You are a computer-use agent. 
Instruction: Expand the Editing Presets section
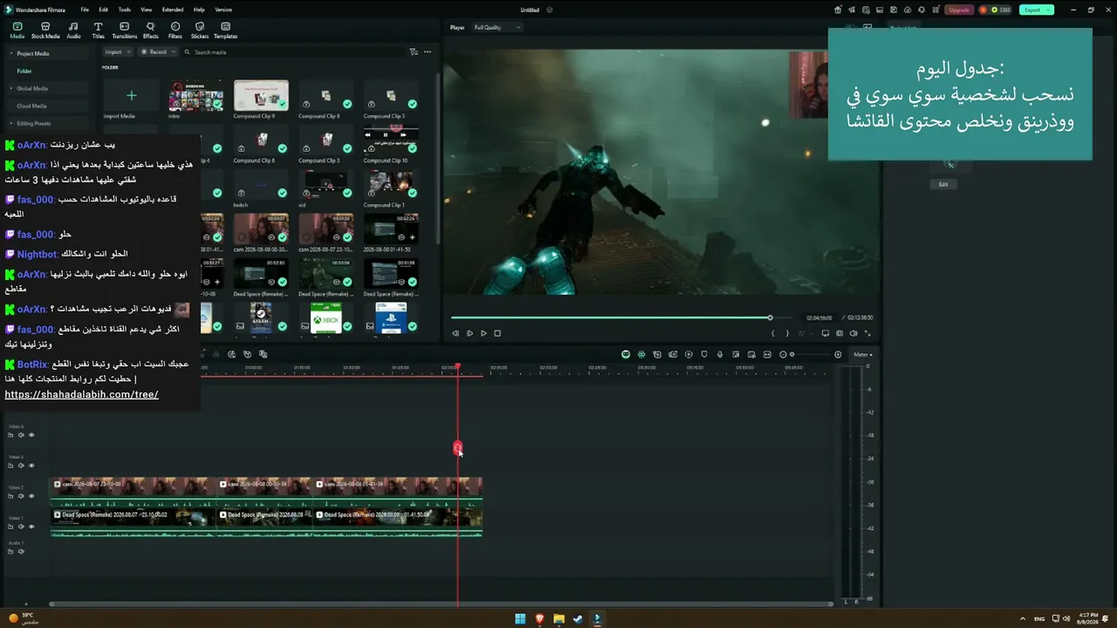point(10,123)
